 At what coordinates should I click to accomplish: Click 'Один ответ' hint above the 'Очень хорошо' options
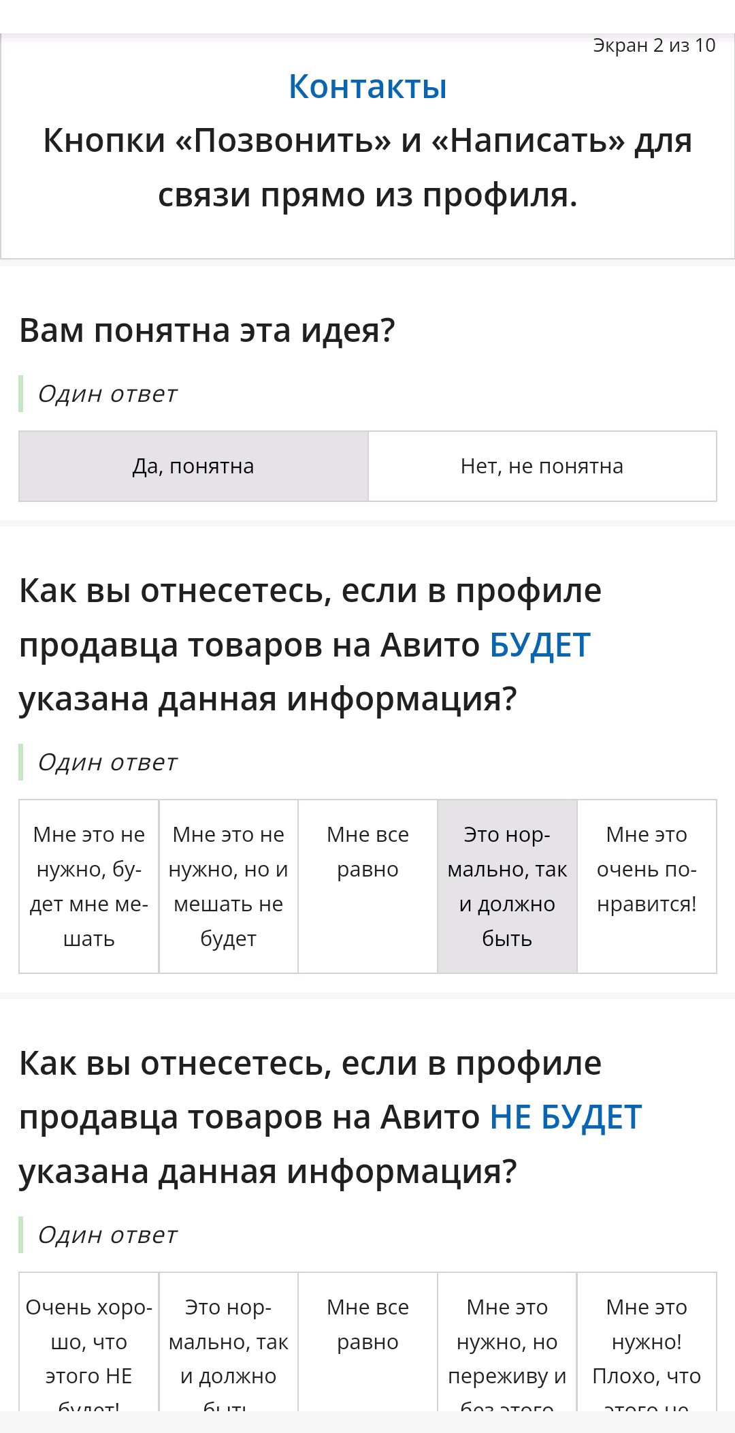click(108, 1235)
